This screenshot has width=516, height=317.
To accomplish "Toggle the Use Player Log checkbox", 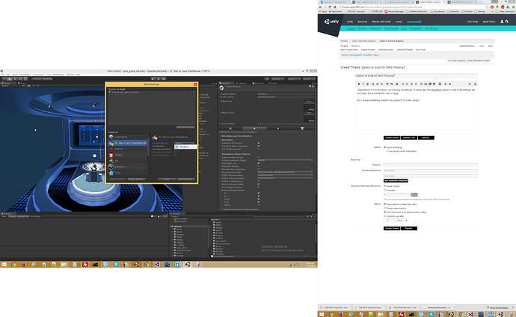I will click(259, 163).
